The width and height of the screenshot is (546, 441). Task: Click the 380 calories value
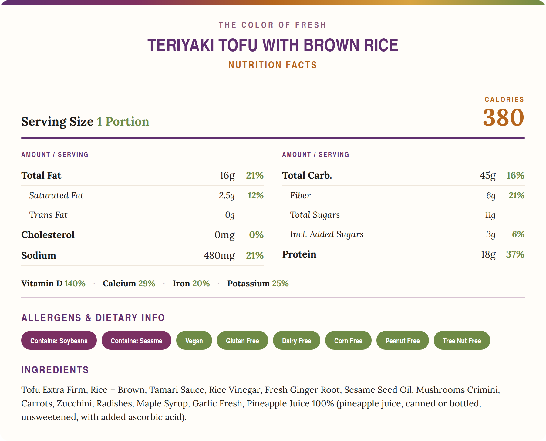point(504,117)
